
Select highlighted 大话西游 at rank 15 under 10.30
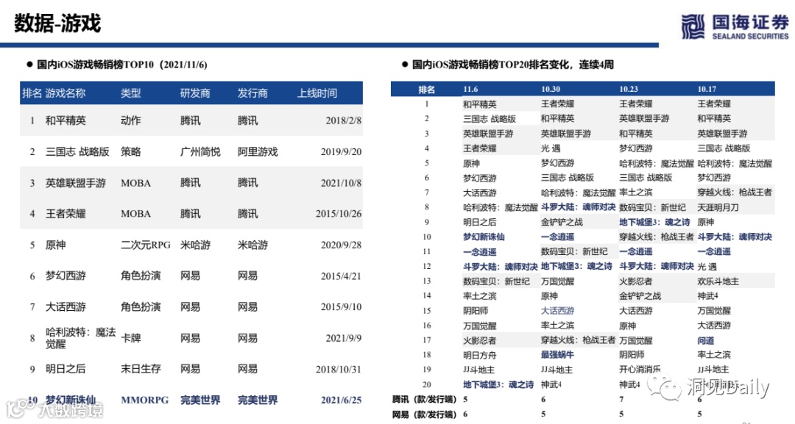[557, 311]
